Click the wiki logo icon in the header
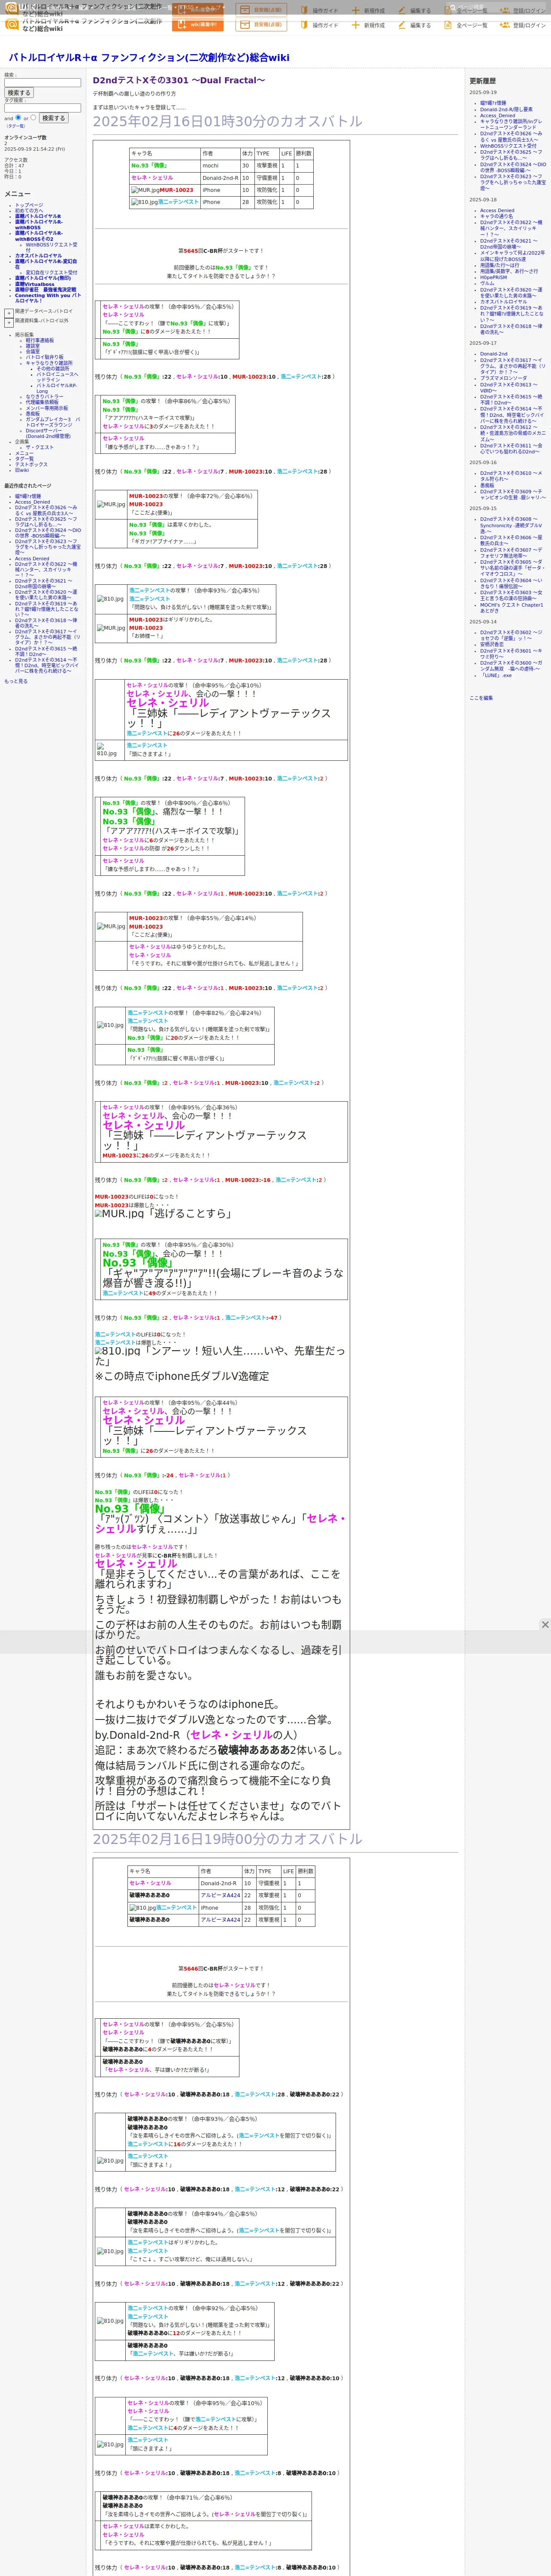551x2576 pixels. (11, 24)
